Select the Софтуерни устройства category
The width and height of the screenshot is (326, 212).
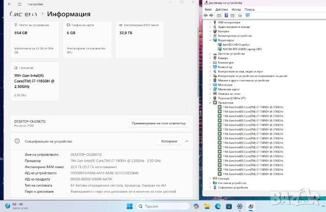233,188
